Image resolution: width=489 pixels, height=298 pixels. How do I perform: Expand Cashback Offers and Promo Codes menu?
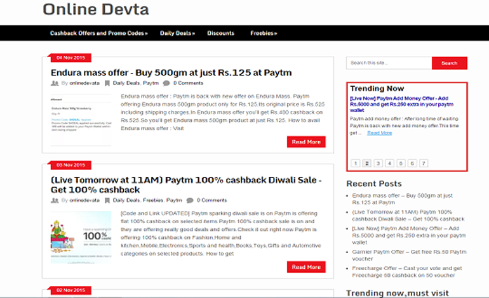99,33
